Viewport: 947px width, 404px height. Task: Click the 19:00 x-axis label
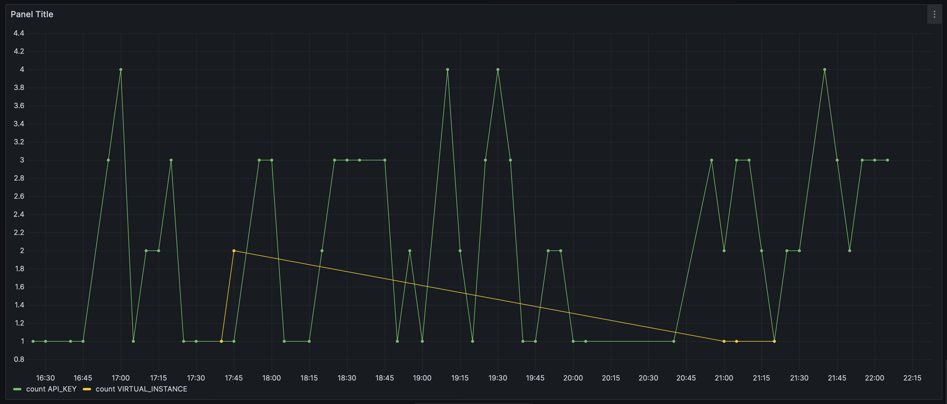point(422,378)
